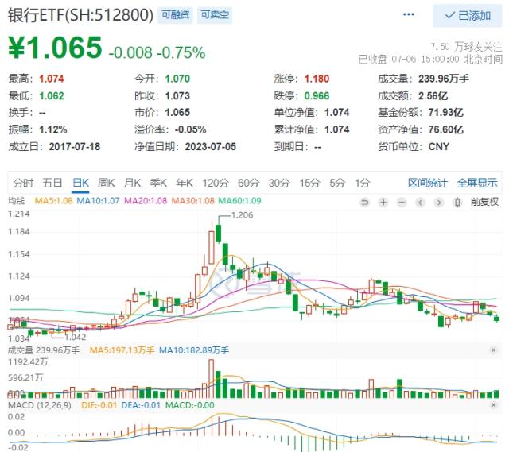
Task: Click the chart reset (undo arrow) icon
Action: (x=365, y=203)
